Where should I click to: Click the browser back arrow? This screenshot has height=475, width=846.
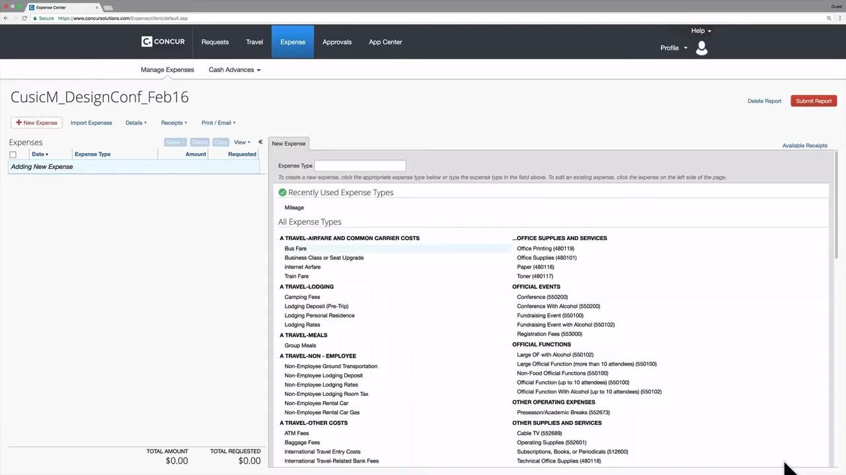(x=6, y=18)
